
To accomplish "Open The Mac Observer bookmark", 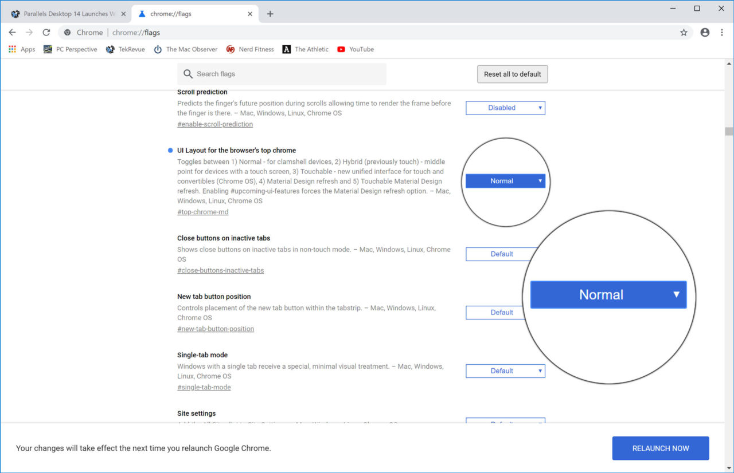I will [185, 49].
